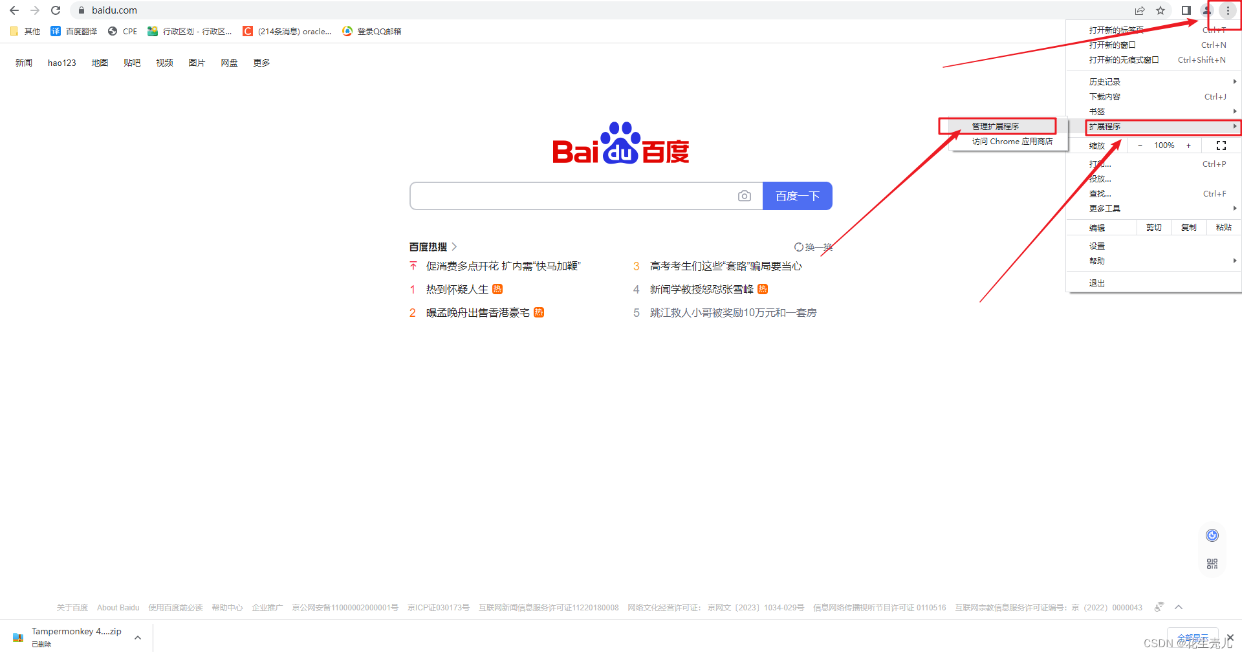
Task: Refresh hot searches with 换一换
Action: [813, 247]
